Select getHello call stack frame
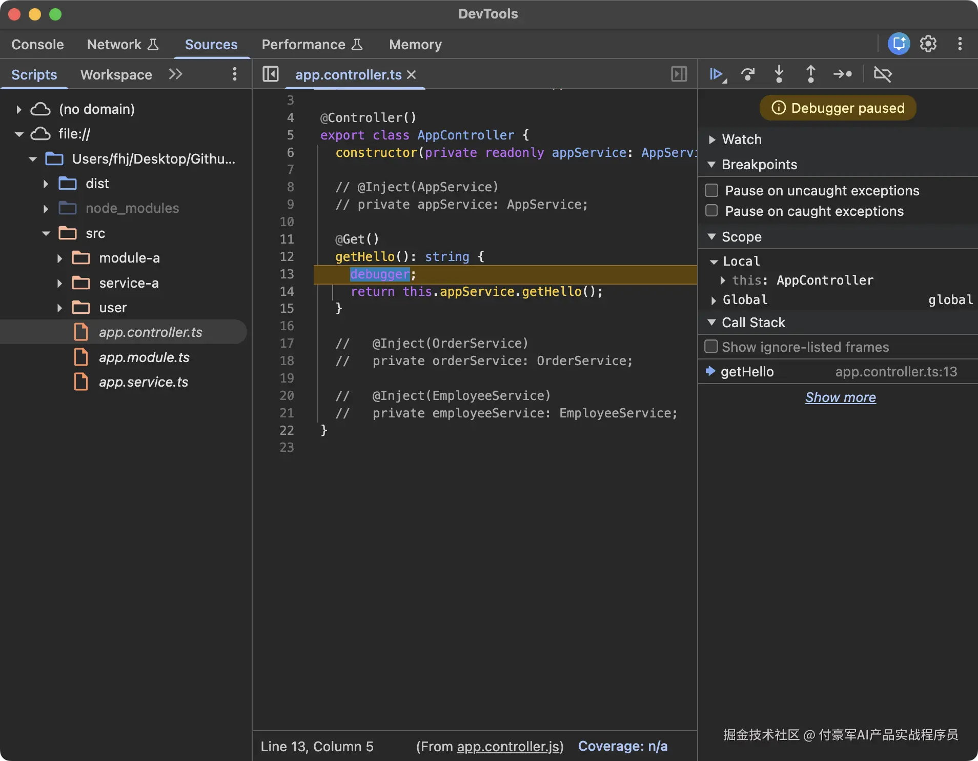This screenshot has width=978, height=761. click(838, 372)
